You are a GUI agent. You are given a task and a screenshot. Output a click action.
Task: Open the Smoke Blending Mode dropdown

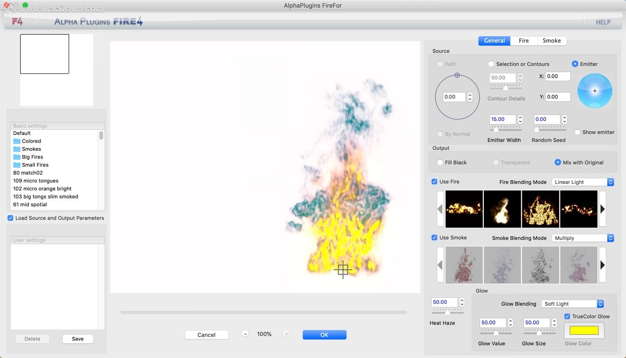coord(583,238)
